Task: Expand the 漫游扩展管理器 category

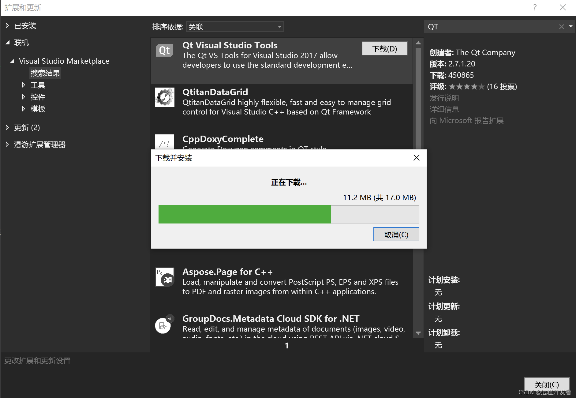Action: pos(7,144)
